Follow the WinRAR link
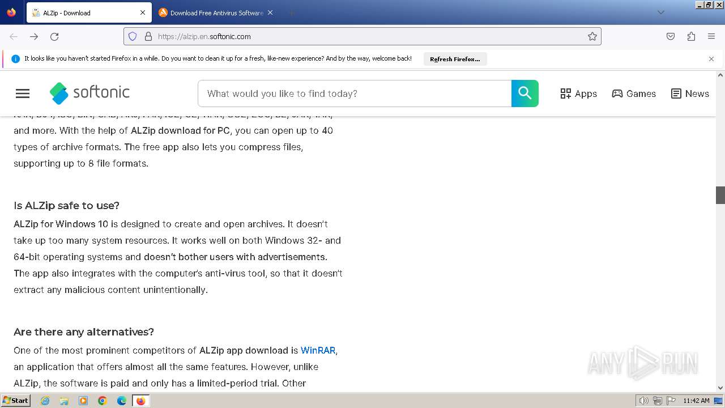This screenshot has width=725, height=408. (318, 350)
